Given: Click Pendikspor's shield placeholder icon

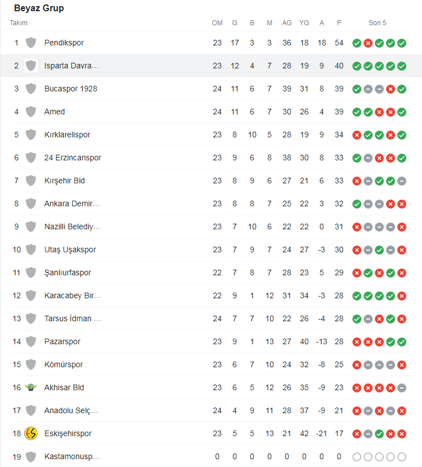Looking at the screenshot, I should tap(31, 43).
